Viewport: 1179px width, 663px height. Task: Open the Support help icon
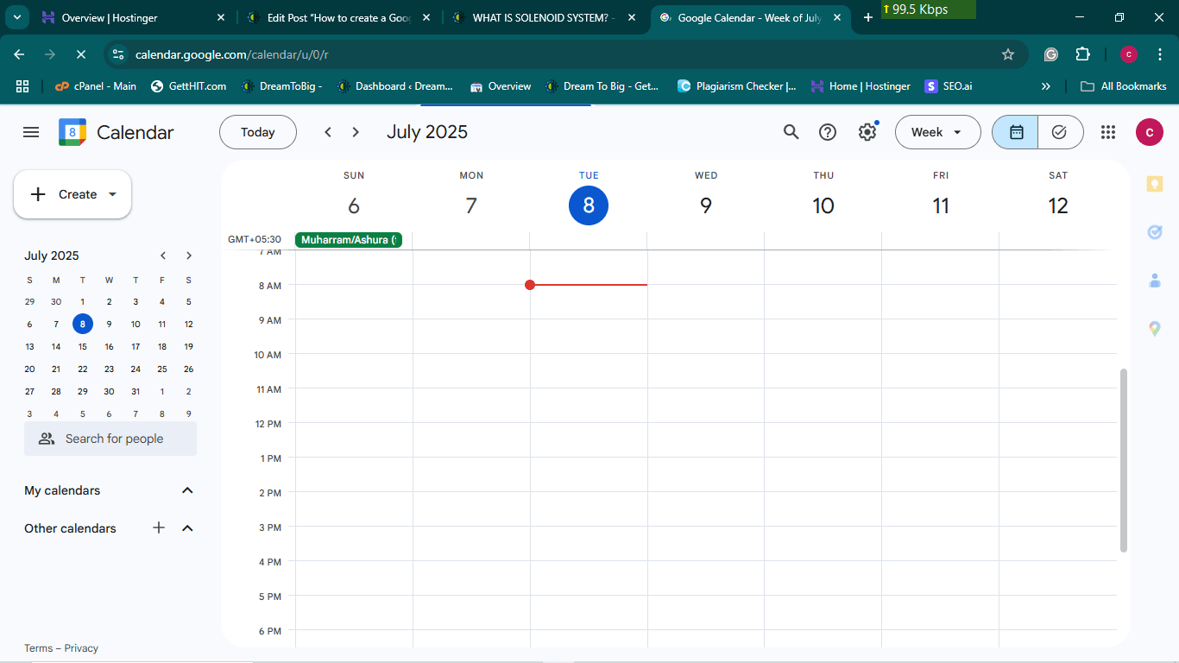828,132
